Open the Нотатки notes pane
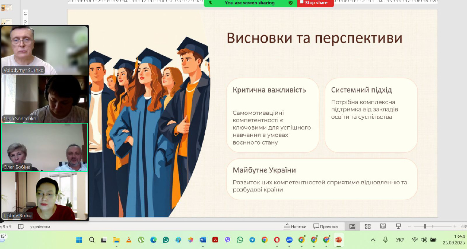The width and height of the screenshot is (467, 249). coord(296,226)
